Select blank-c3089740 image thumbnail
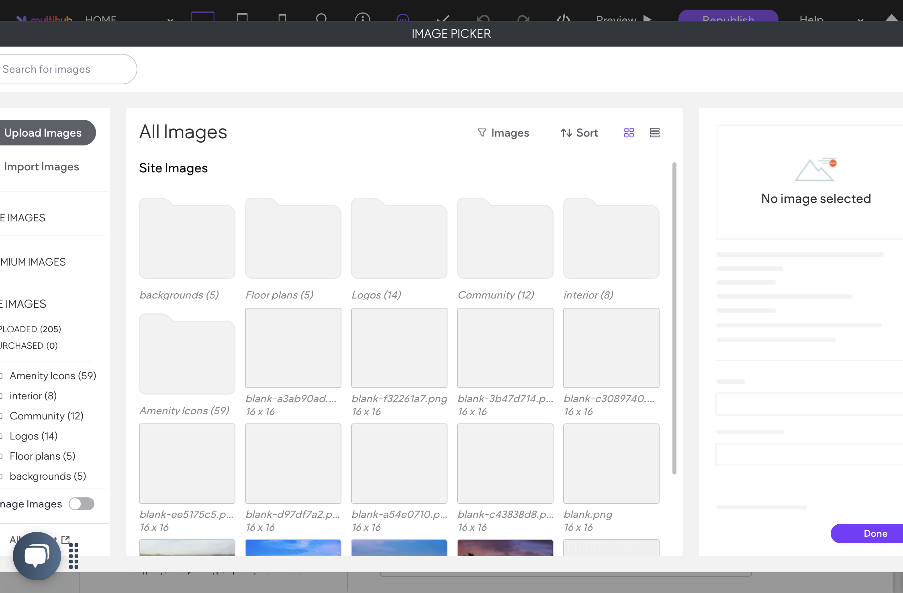Screen dimensions: 903x593 click(611, 348)
